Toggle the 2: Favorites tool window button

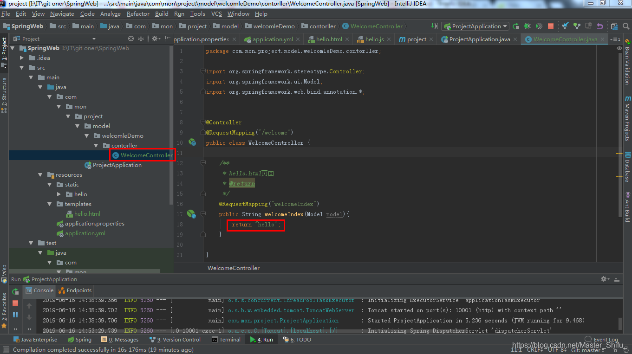4,310
